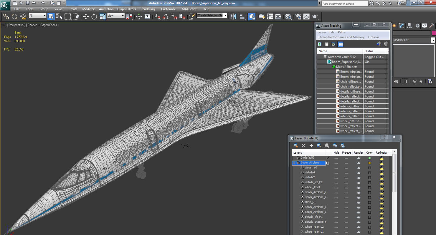The height and width of the screenshot is (235, 436).
Task: Click the Layer dialog vertical scrollbar
Action: 394,173
